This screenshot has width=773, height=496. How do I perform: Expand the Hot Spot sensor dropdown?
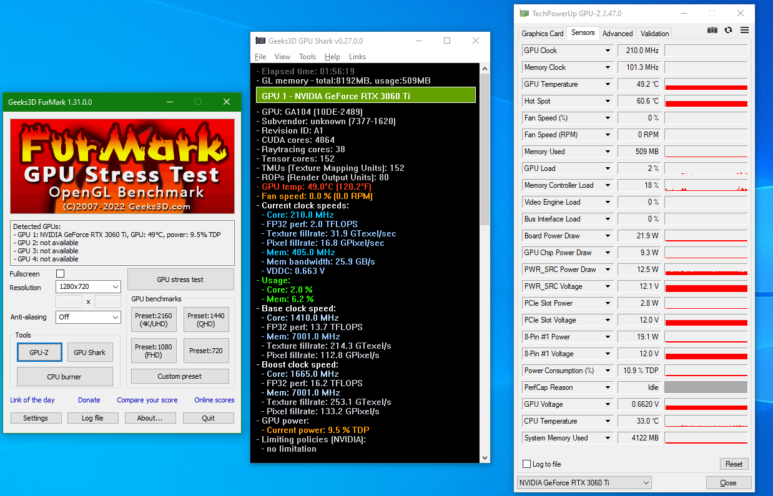pos(608,101)
